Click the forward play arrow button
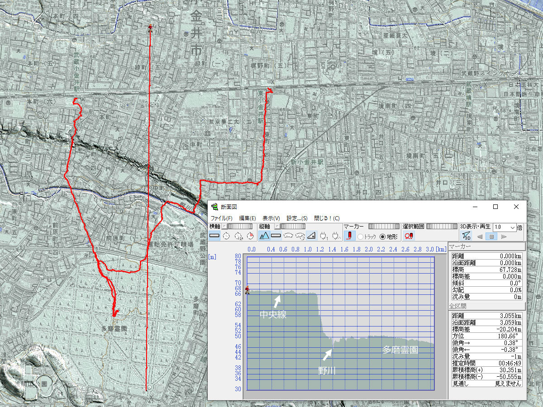The image size is (543, 407). pyautogui.click(x=504, y=236)
